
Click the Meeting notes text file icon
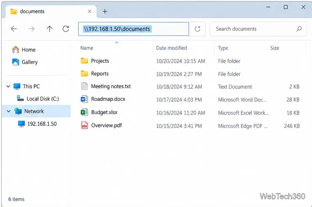point(85,86)
